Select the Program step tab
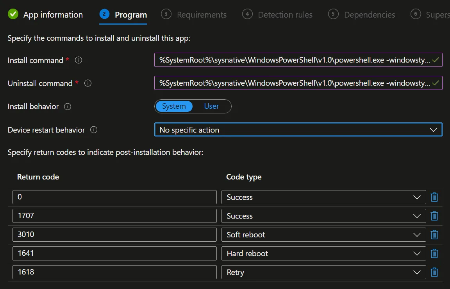Viewport: 450px width, 289px height. (x=123, y=14)
